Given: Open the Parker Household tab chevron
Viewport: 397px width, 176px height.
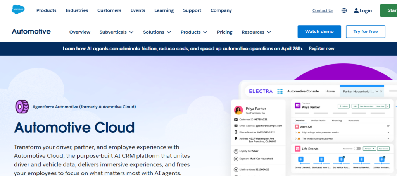Looking at the screenshot, I should coord(377,91).
